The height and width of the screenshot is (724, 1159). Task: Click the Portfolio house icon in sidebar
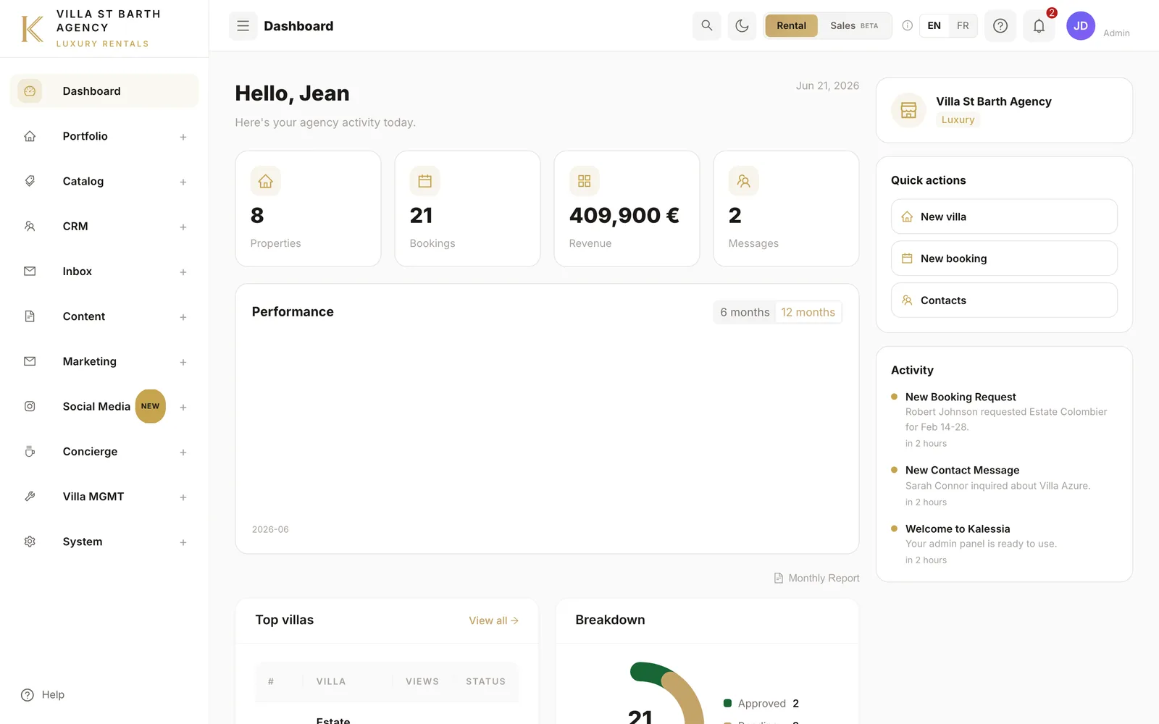click(30, 136)
